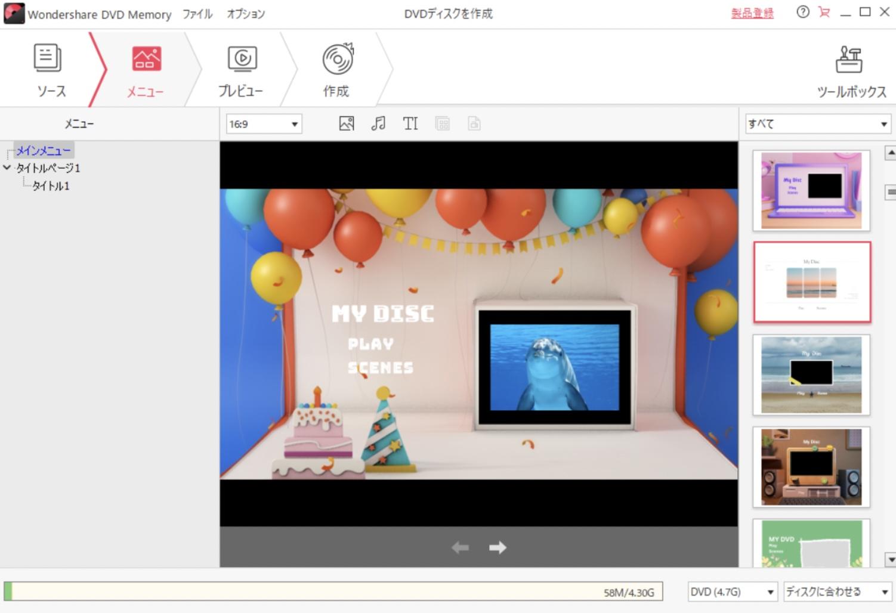The image size is (896, 613).
Task: Open the 作成 (Burn) step
Action: click(336, 70)
